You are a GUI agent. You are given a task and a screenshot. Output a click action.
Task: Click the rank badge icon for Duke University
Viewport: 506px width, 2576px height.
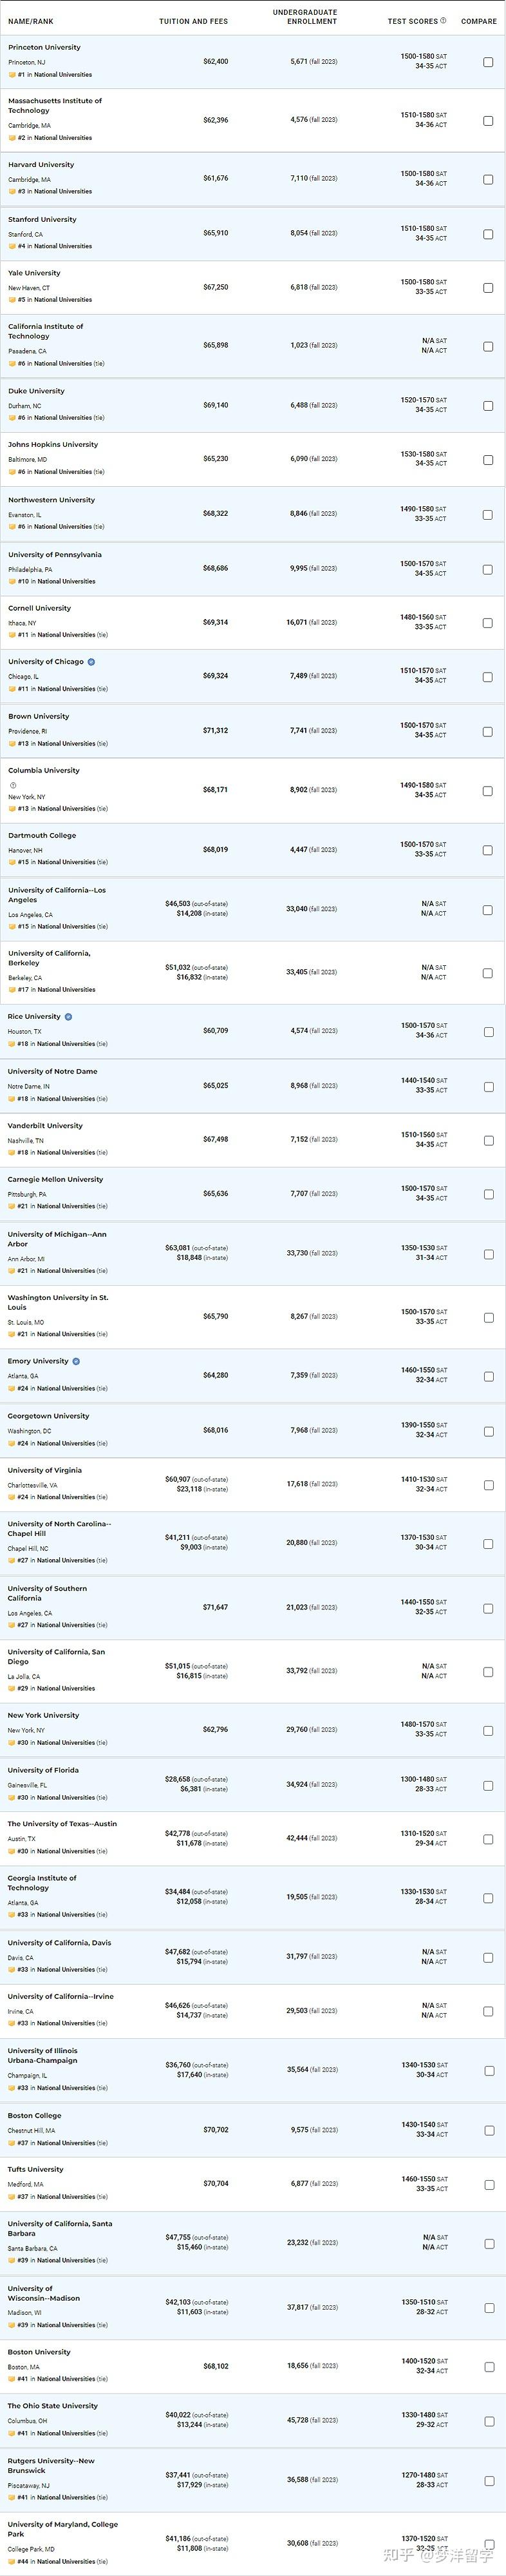[12, 418]
